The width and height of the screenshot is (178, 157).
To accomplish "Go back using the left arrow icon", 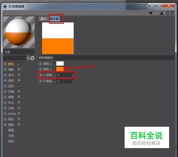I will [x=151, y=13].
